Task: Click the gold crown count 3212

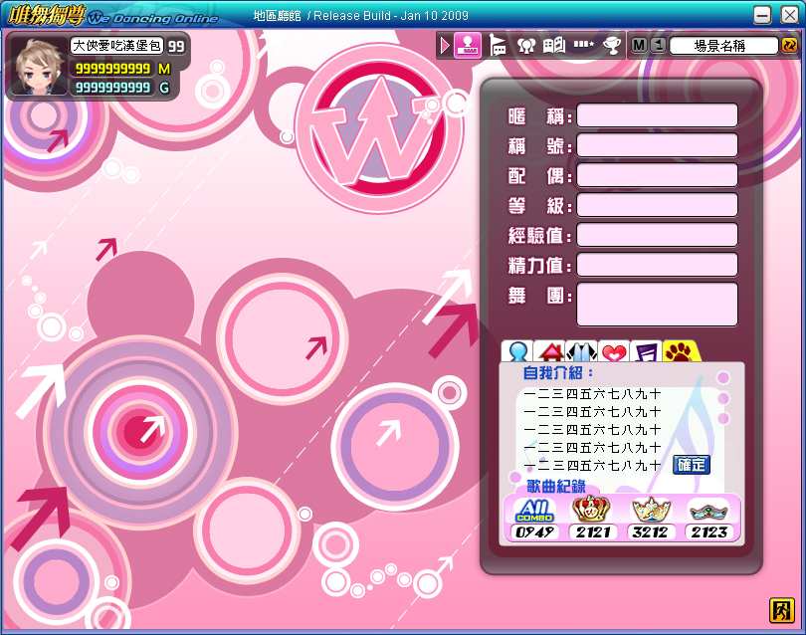Action: coord(651,532)
